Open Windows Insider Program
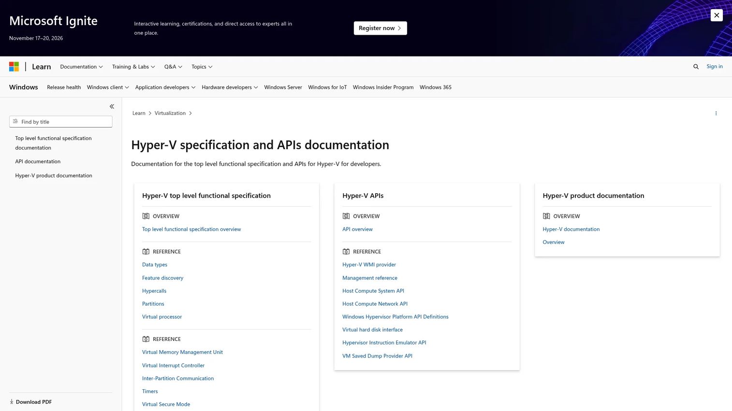This screenshot has height=411, width=732. click(x=383, y=87)
